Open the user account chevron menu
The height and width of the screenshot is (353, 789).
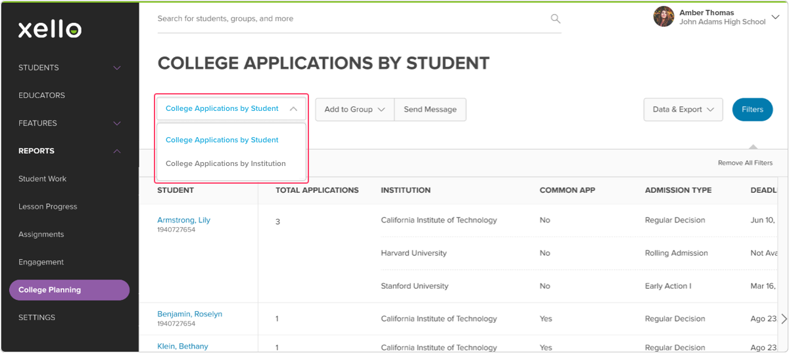[x=775, y=18]
